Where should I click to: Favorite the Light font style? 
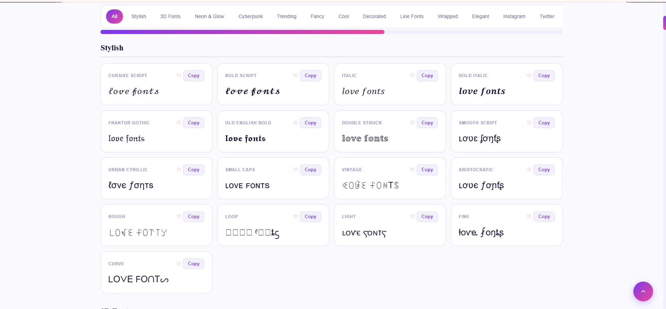pos(412,217)
